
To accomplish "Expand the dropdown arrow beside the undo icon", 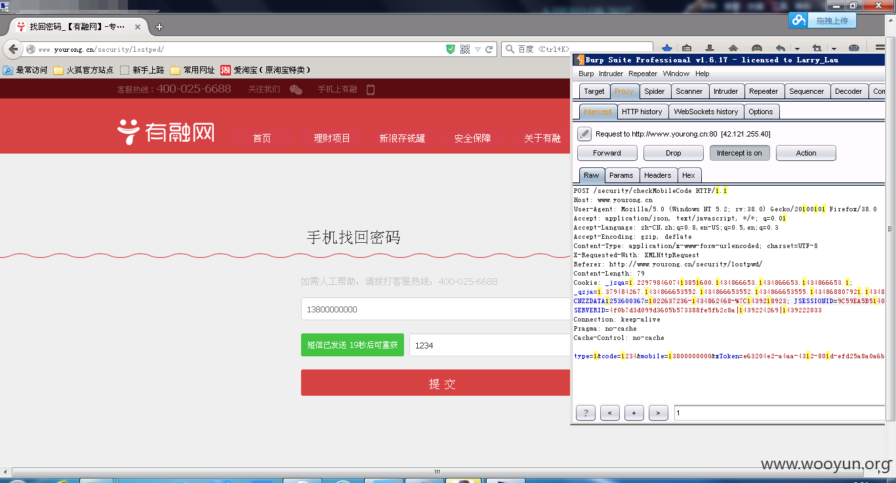I will point(797,49).
